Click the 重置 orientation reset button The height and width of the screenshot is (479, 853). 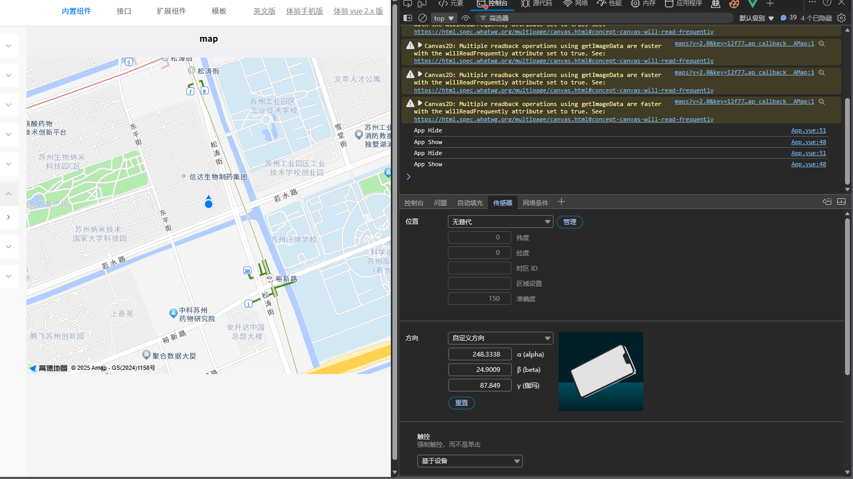tap(462, 403)
